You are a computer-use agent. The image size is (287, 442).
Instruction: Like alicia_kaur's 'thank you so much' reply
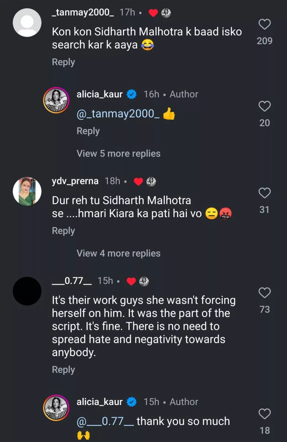(x=264, y=414)
